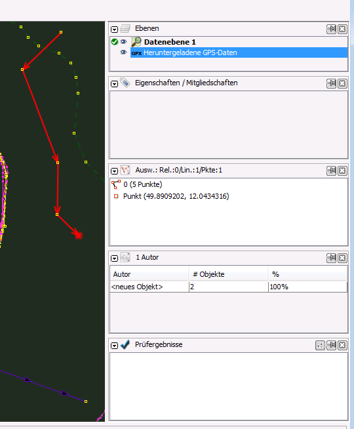Pin the Eigenschaften / Mitgliedschaften panel
354x429 pixels.
331,83
